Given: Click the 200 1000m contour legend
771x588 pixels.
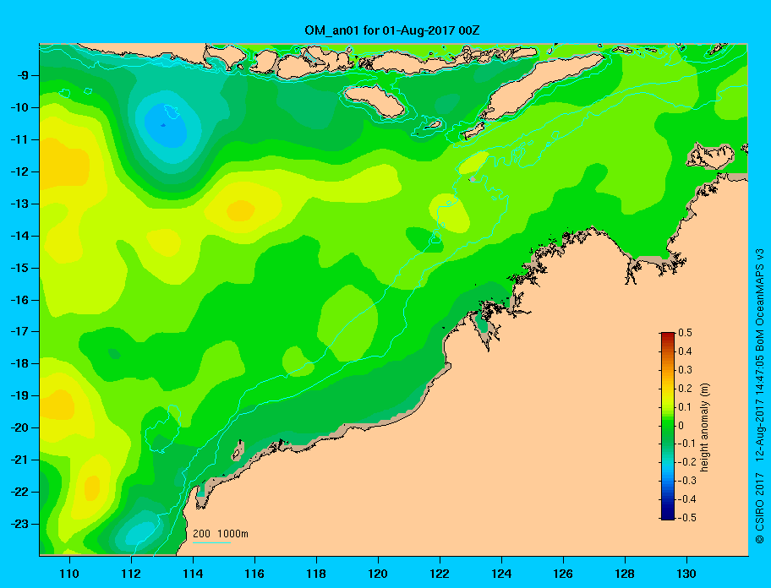Looking at the screenshot, I should [221, 536].
